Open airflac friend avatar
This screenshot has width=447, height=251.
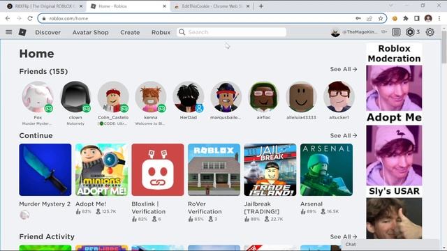(x=263, y=97)
